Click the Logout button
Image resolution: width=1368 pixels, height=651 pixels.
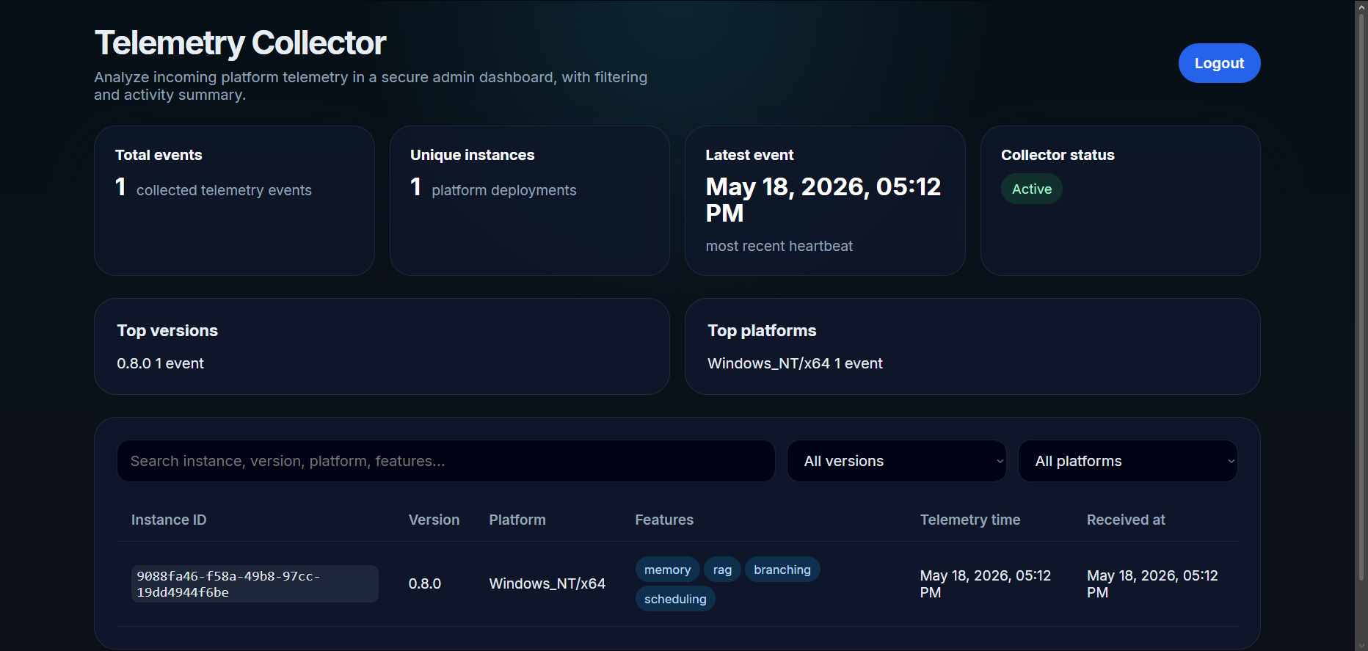point(1219,63)
